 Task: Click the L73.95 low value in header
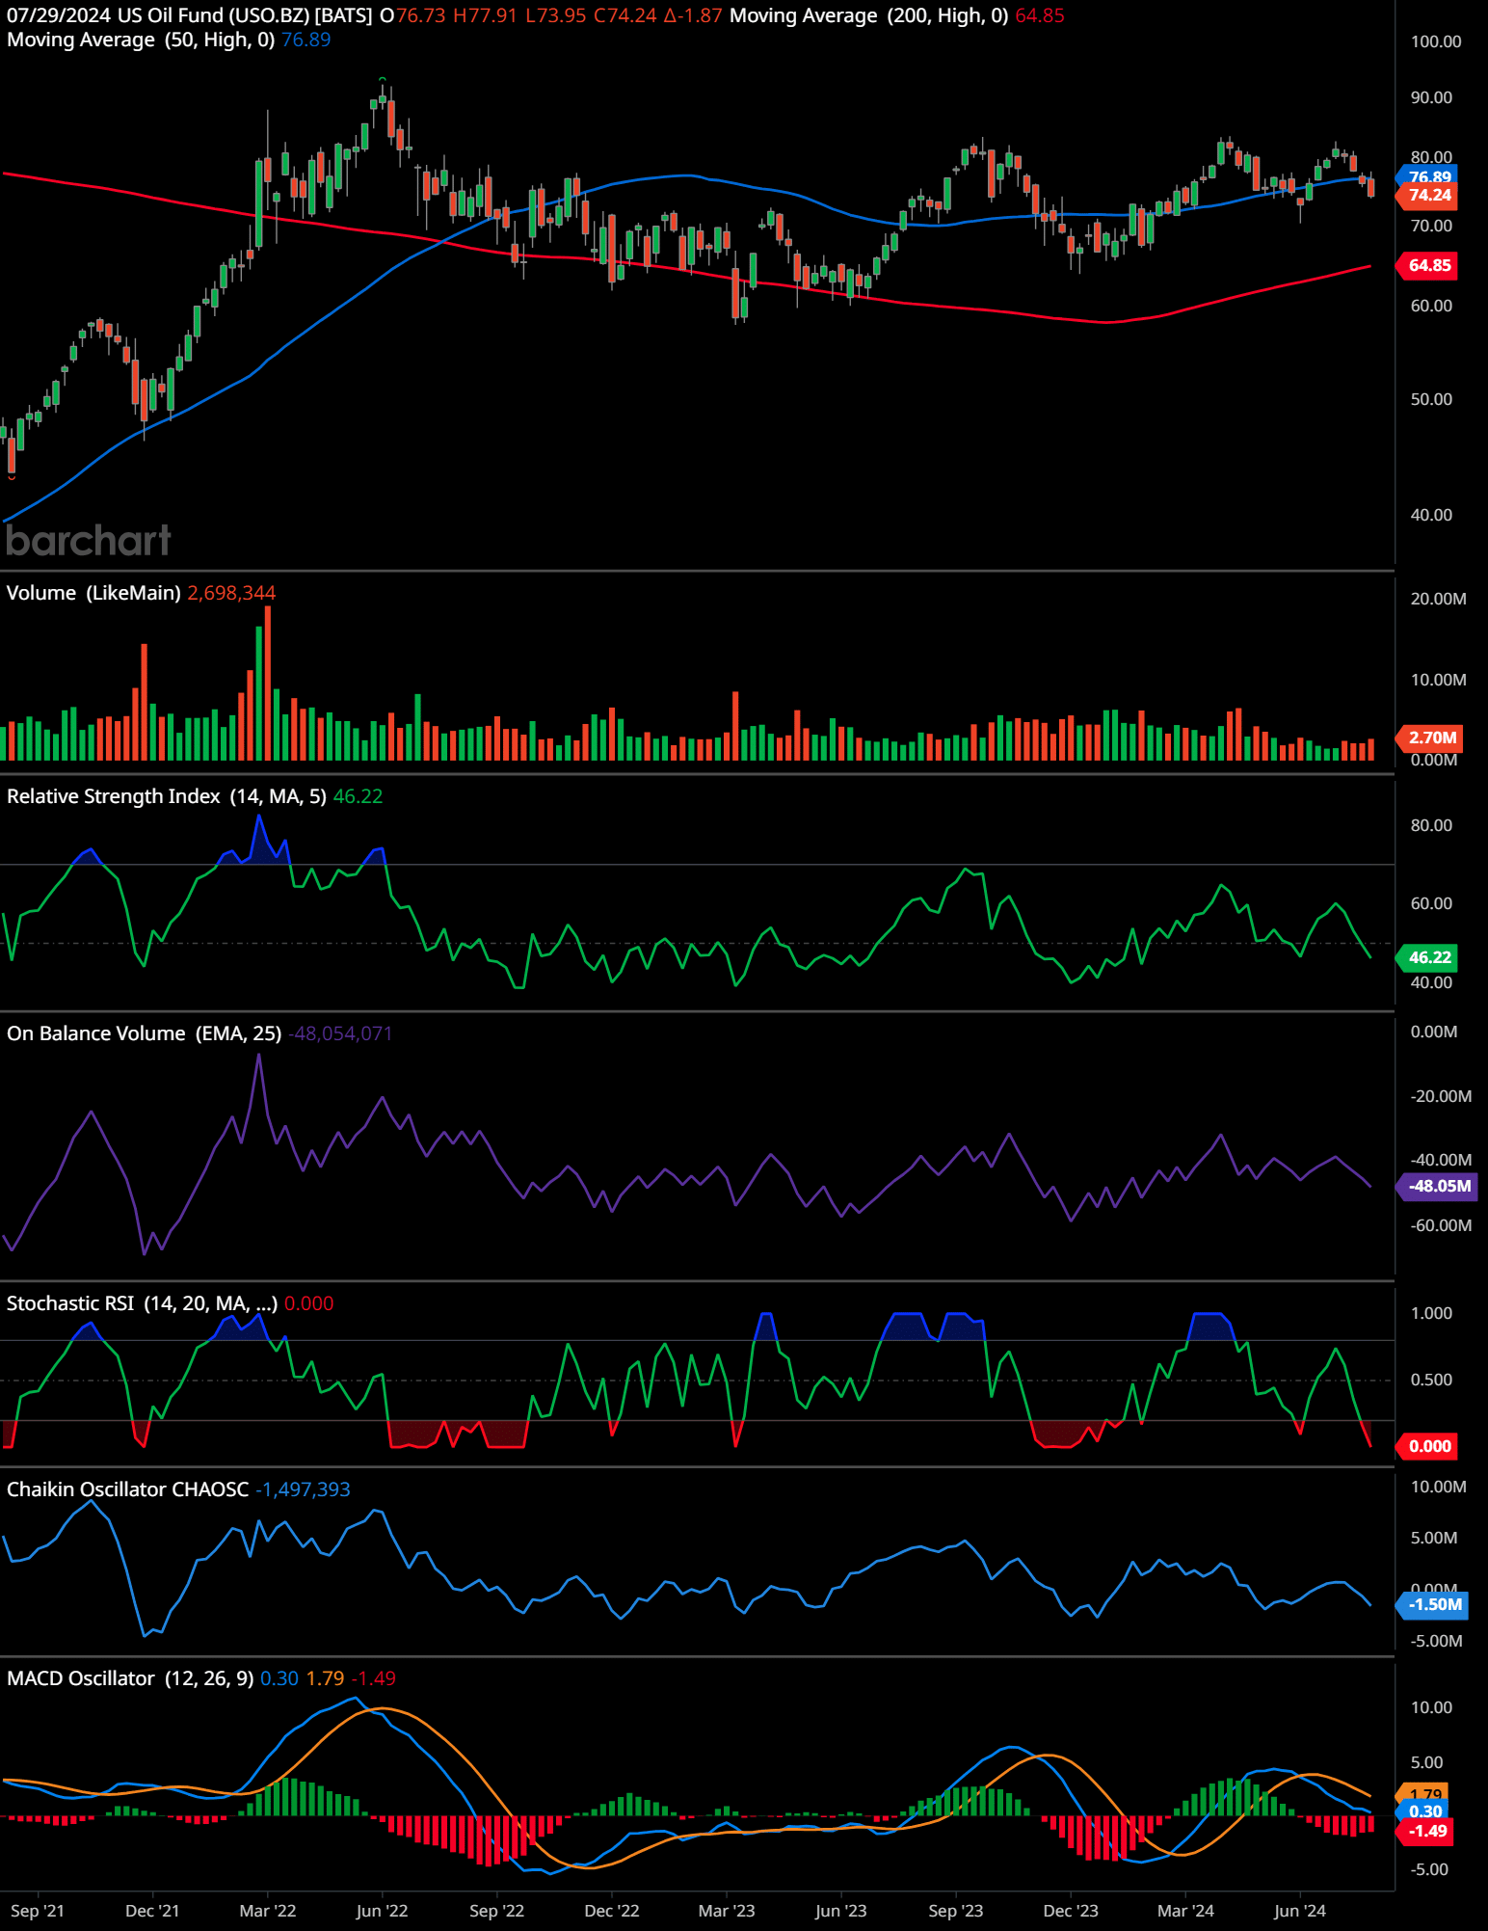[555, 16]
